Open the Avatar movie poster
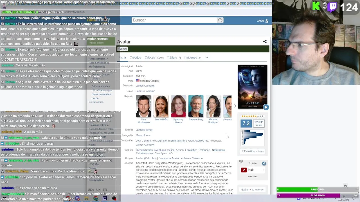This screenshot has width=360, height=202. click(x=253, y=87)
